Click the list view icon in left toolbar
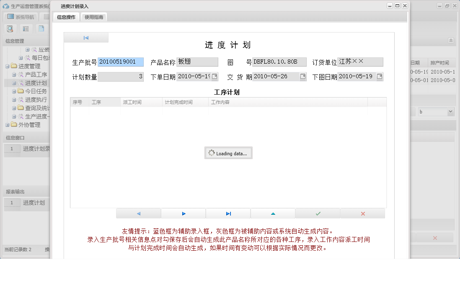This screenshot has height=293, width=460. (26, 28)
